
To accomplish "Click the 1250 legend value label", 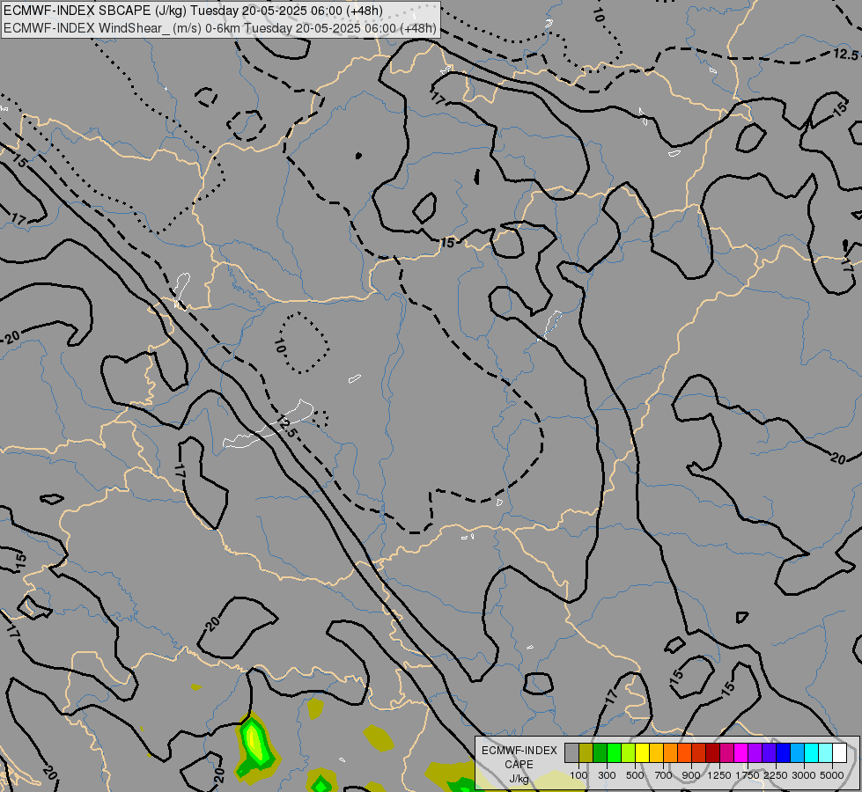I will [x=719, y=775].
